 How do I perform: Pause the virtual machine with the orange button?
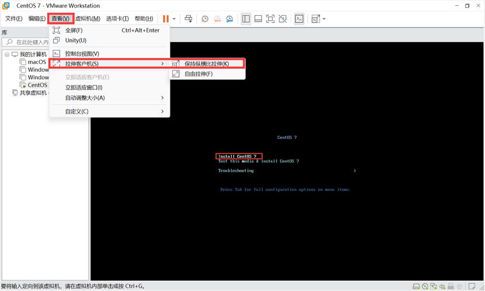point(166,19)
